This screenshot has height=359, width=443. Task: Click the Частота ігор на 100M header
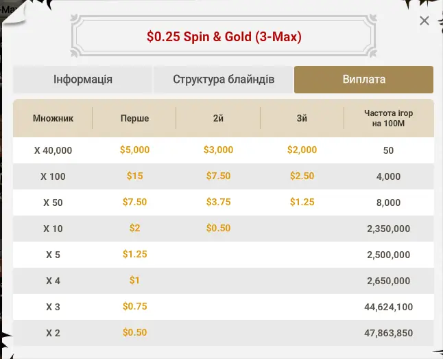coord(388,118)
